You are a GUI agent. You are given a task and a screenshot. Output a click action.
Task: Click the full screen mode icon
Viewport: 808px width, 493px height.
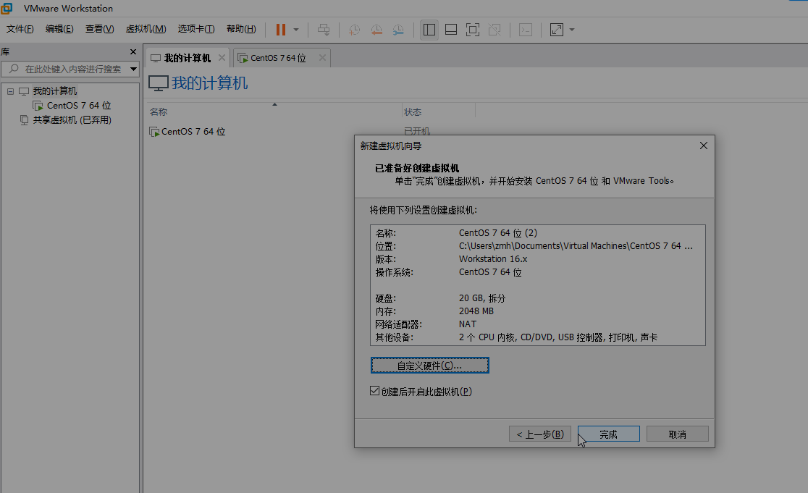coord(473,30)
